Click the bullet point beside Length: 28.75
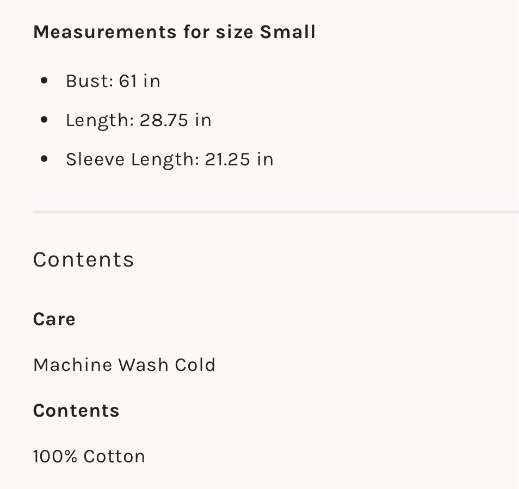This screenshot has width=519, height=489. click(x=45, y=120)
